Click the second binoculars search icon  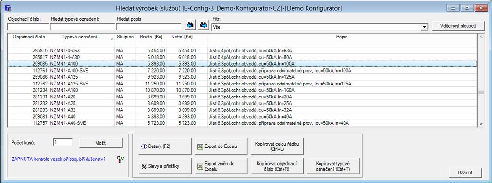203,25
